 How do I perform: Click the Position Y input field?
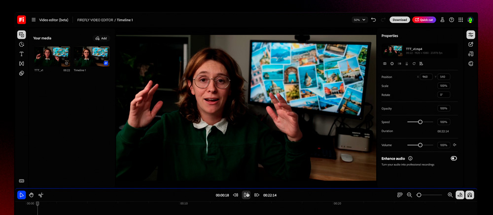444,77
